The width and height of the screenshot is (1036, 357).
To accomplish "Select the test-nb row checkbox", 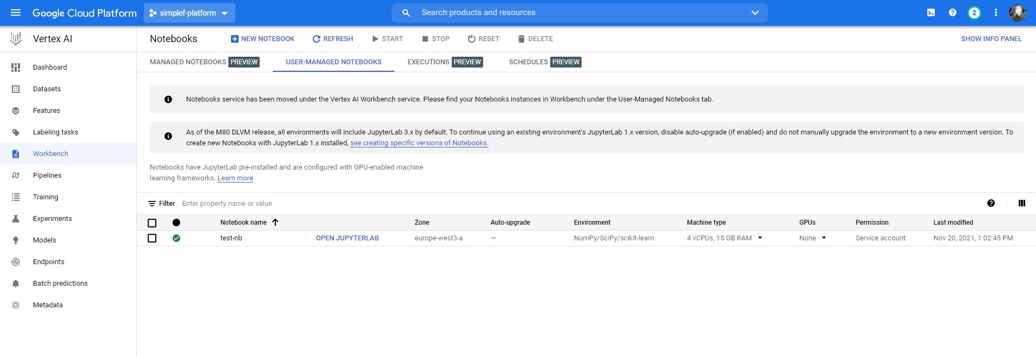I will pos(152,238).
